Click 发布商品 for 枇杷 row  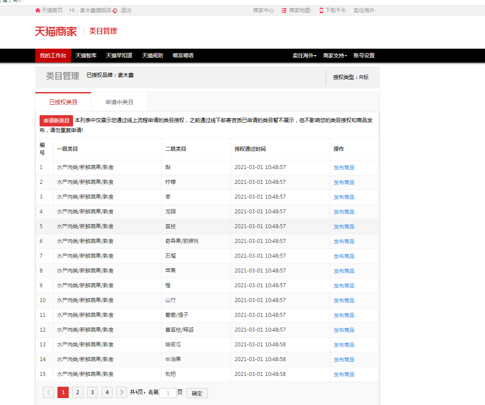344,375
